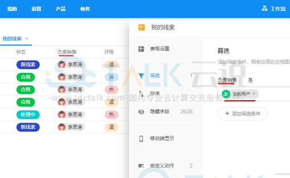
Task: Open the 工作流 workflow icon
Action: 265,8
